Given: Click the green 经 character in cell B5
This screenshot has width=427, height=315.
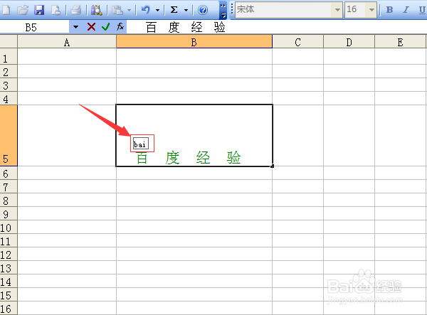Looking at the screenshot, I should point(203,158).
